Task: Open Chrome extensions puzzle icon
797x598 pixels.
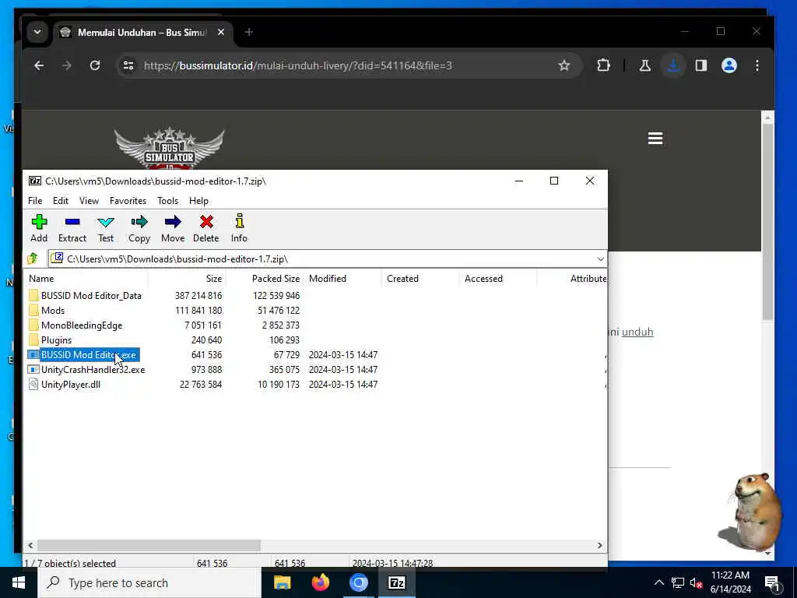Action: [x=603, y=65]
